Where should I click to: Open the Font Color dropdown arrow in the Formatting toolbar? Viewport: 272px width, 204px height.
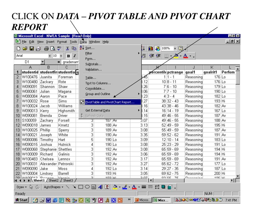(x=190, y=56)
